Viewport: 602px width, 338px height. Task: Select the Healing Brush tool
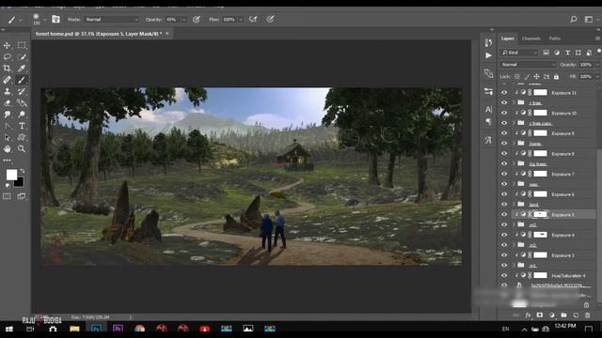[x=7, y=80]
